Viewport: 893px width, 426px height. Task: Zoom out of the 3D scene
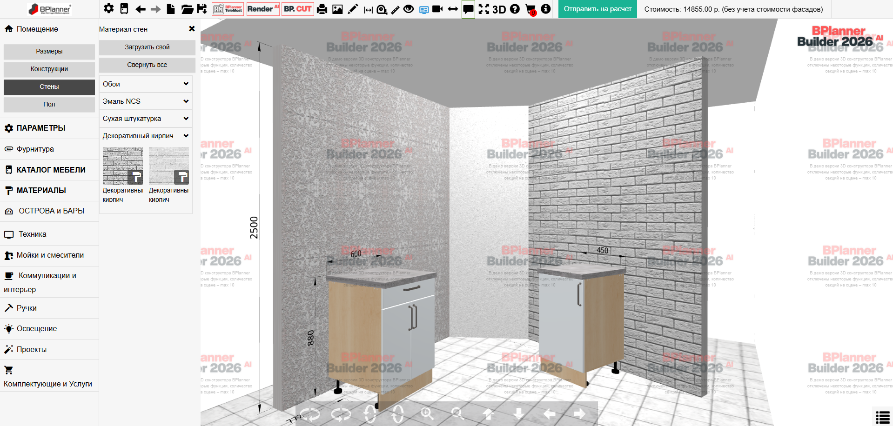457,413
